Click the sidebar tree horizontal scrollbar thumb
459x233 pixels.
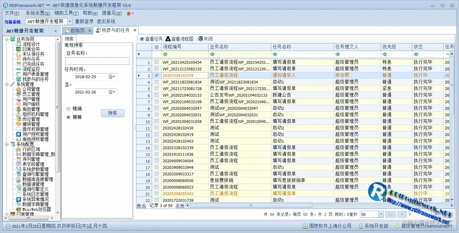coord(29,218)
